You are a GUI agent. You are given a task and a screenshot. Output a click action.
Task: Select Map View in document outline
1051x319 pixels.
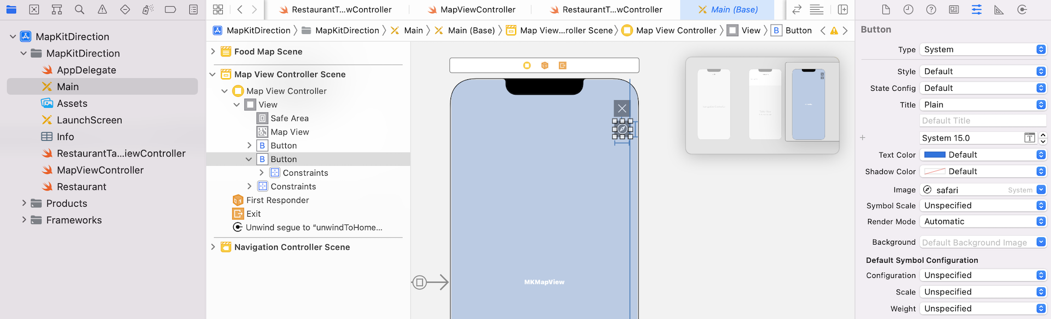[x=290, y=132]
